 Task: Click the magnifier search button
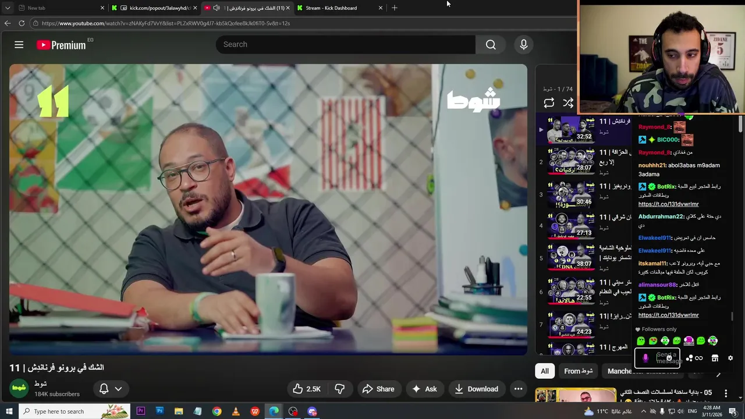[x=491, y=44]
